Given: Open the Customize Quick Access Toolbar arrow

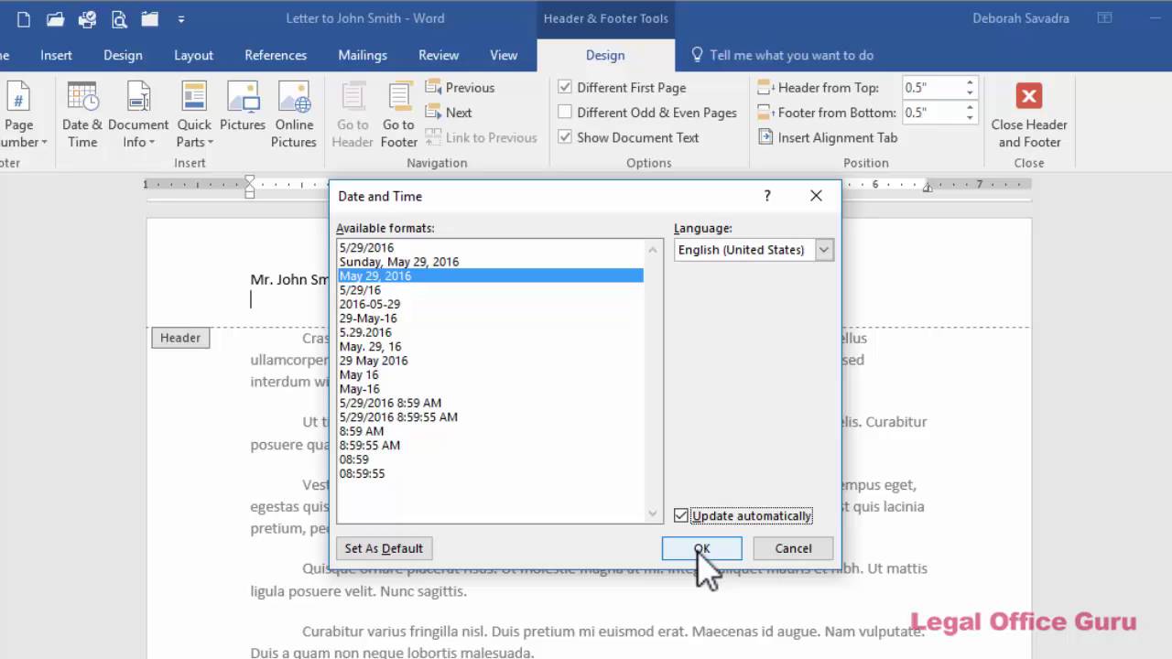Looking at the screenshot, I should point(180,18).
